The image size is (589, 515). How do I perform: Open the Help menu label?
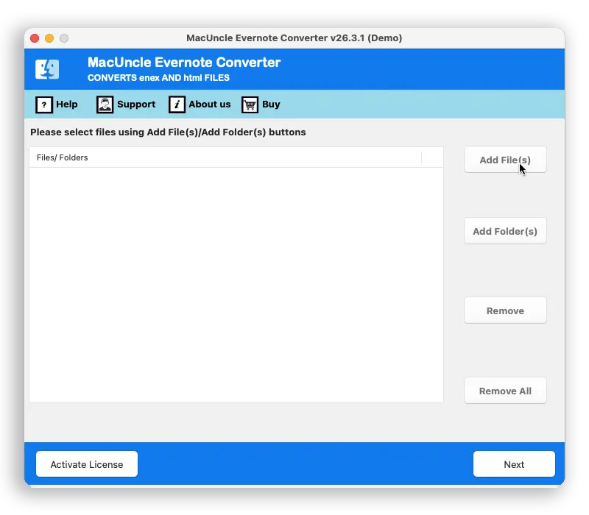[67, 104]
